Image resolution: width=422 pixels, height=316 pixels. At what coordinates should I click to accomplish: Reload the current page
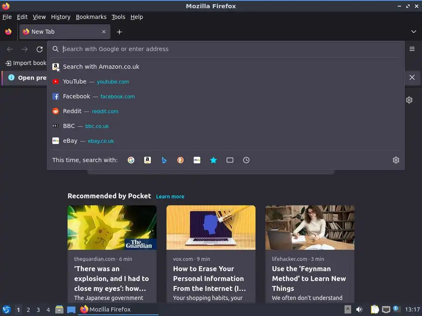[x=40, y=49]
